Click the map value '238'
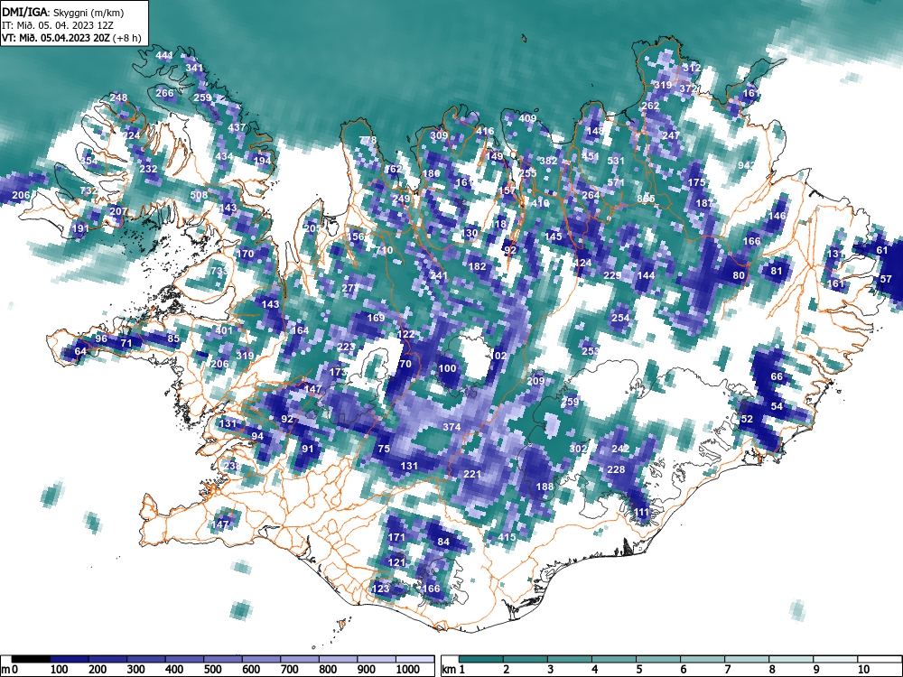The image size is (903, 677). pos(232,465)
